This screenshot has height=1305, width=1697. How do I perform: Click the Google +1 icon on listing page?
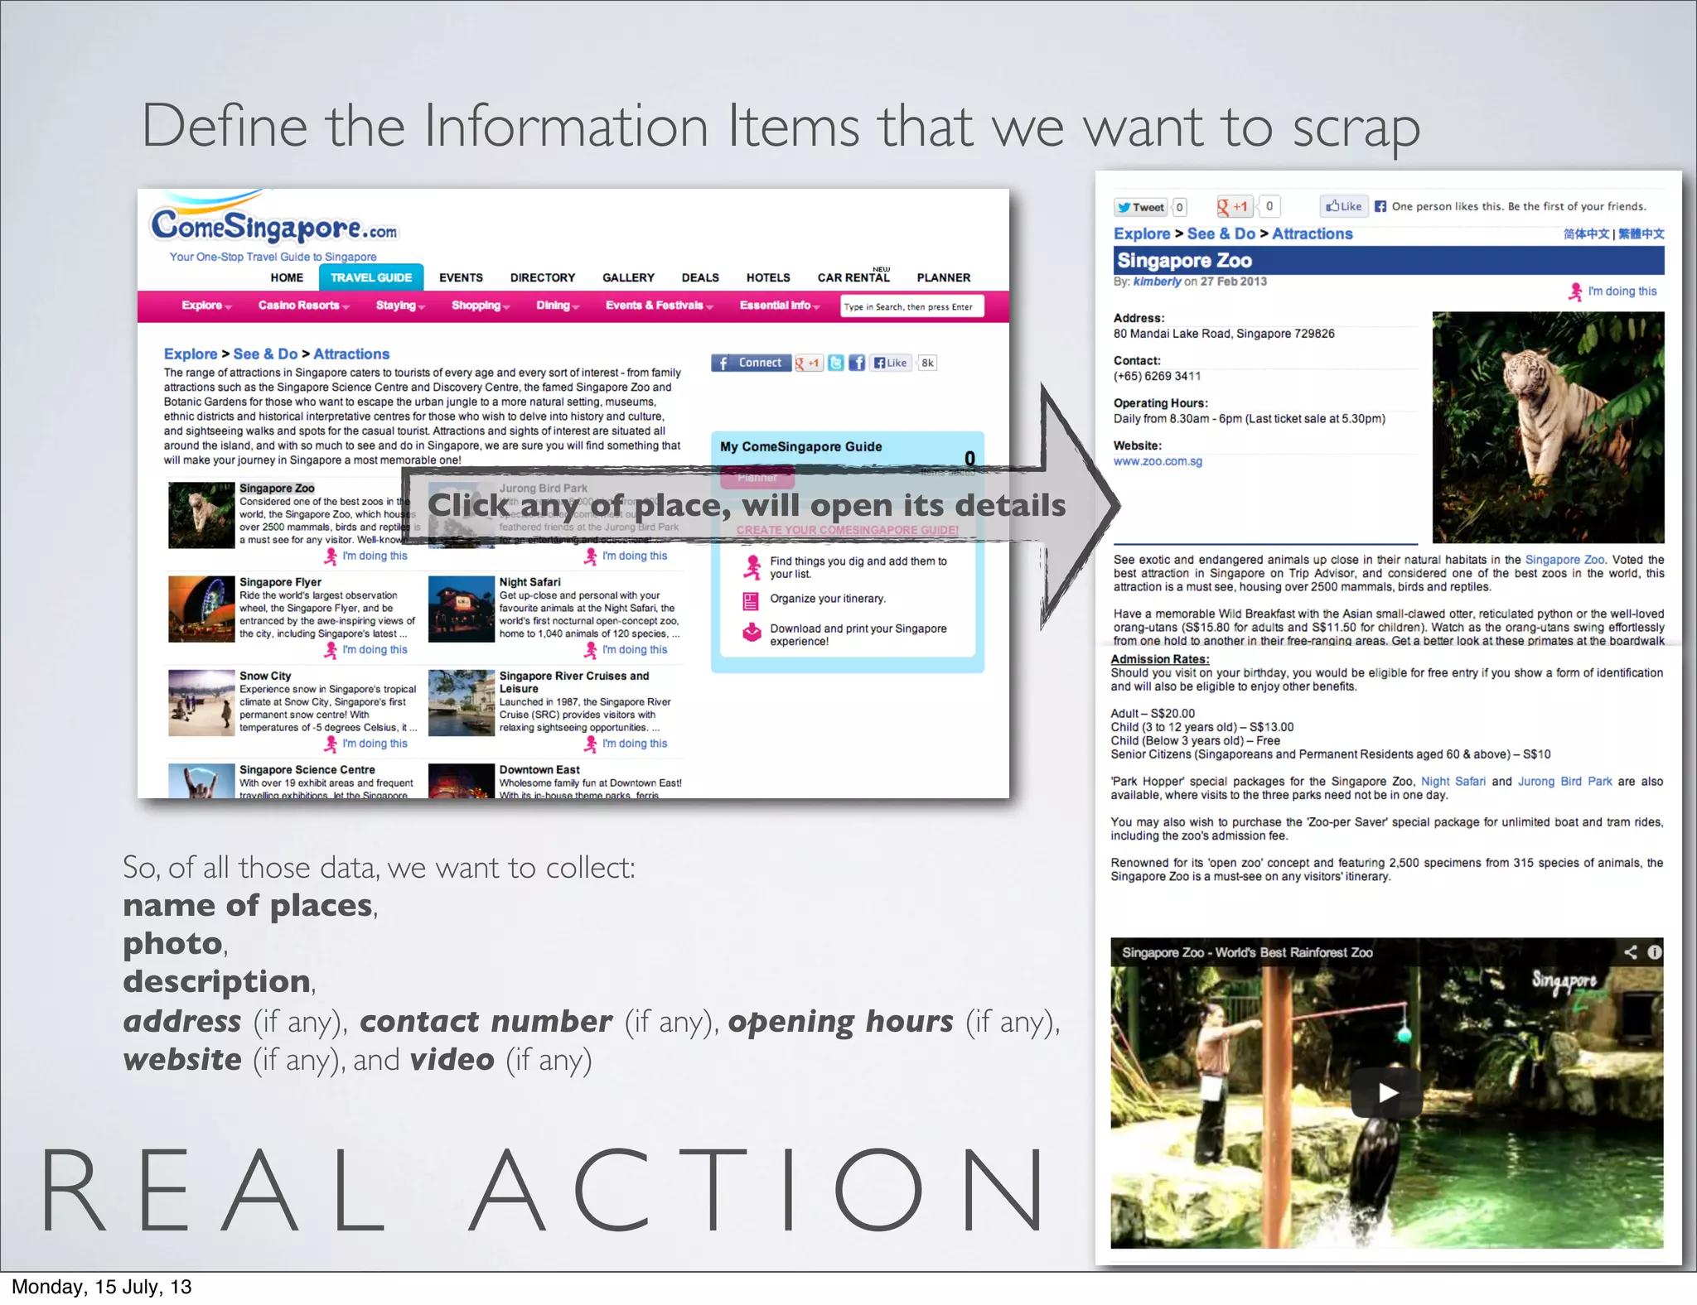pos(809,363)
